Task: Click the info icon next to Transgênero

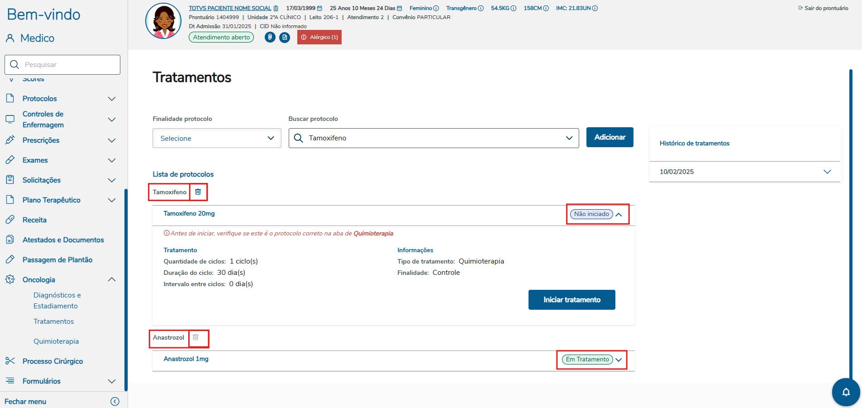Action: tap(481, 8)
